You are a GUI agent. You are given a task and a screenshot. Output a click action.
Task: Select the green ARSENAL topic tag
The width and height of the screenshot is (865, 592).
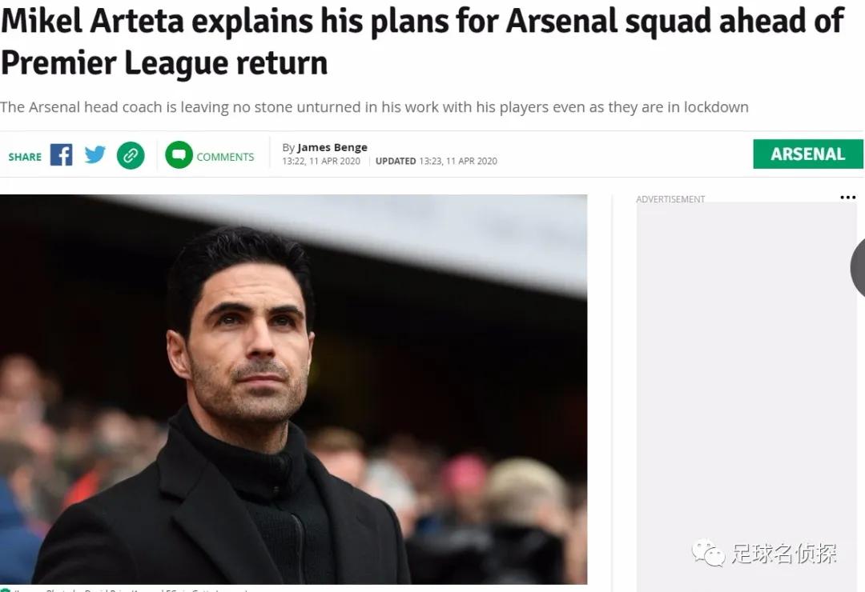(x=807, y=154)
